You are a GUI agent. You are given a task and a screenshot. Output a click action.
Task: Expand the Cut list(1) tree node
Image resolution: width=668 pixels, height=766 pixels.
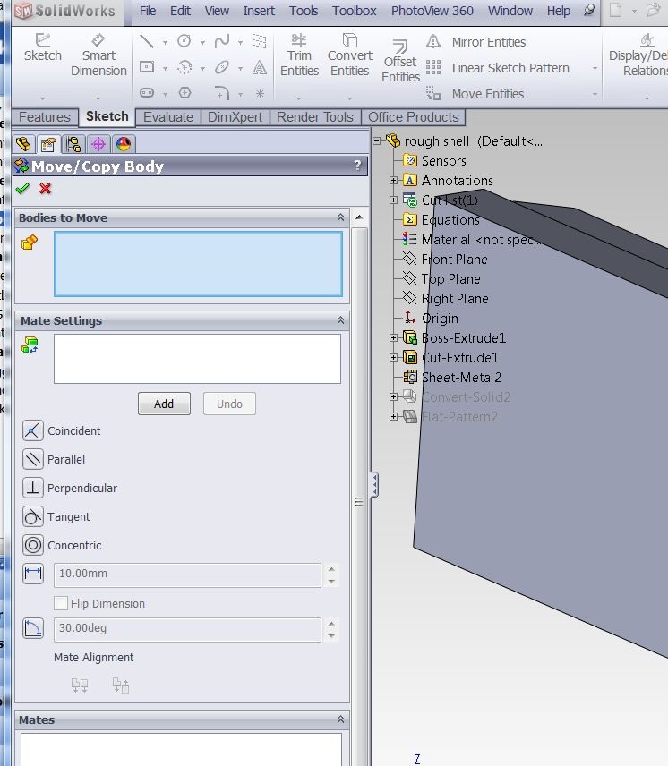coord(393,200)
